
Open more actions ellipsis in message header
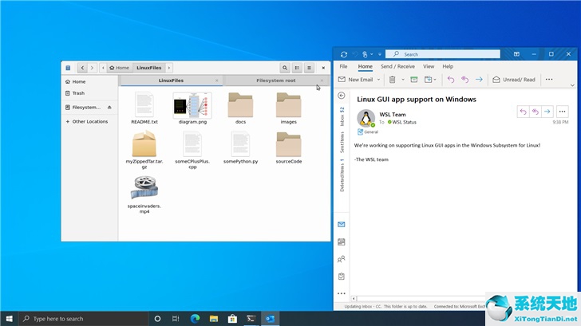point(562,112)
